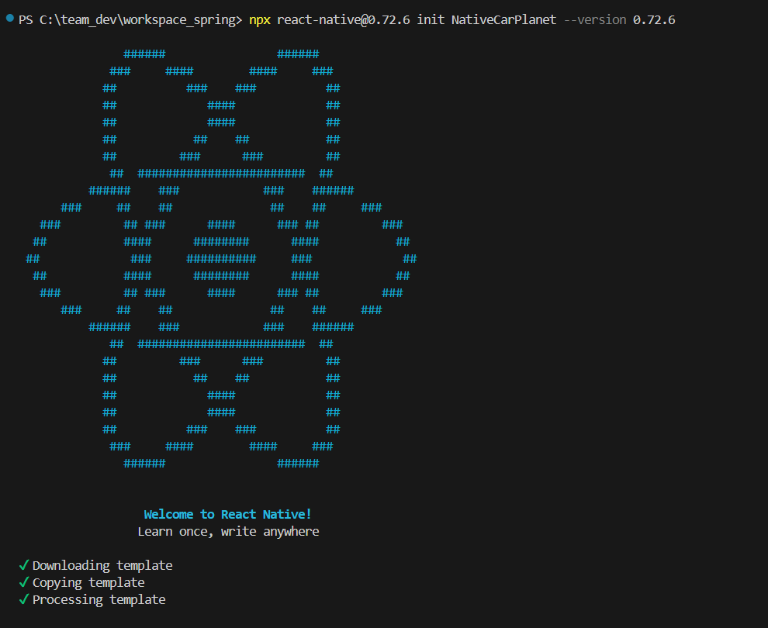This screenshot has height=628, width=768.
Task: Click the 'Learn once, write anywhere' line
Action: point(228,532)
